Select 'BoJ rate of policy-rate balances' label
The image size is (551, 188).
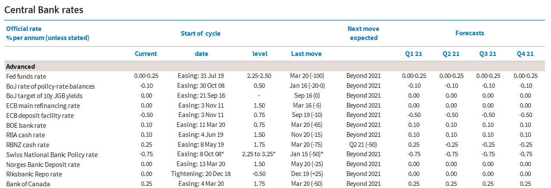pyautogui.click(x=50, y=86)
